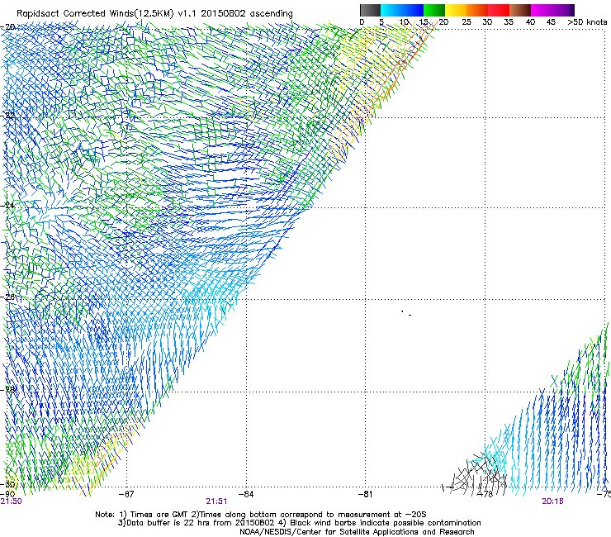This screenshot has width=611, height=537.
Task: Select the -26 latitude axis label
Action: pyautogui.click(x=7, y=297)
